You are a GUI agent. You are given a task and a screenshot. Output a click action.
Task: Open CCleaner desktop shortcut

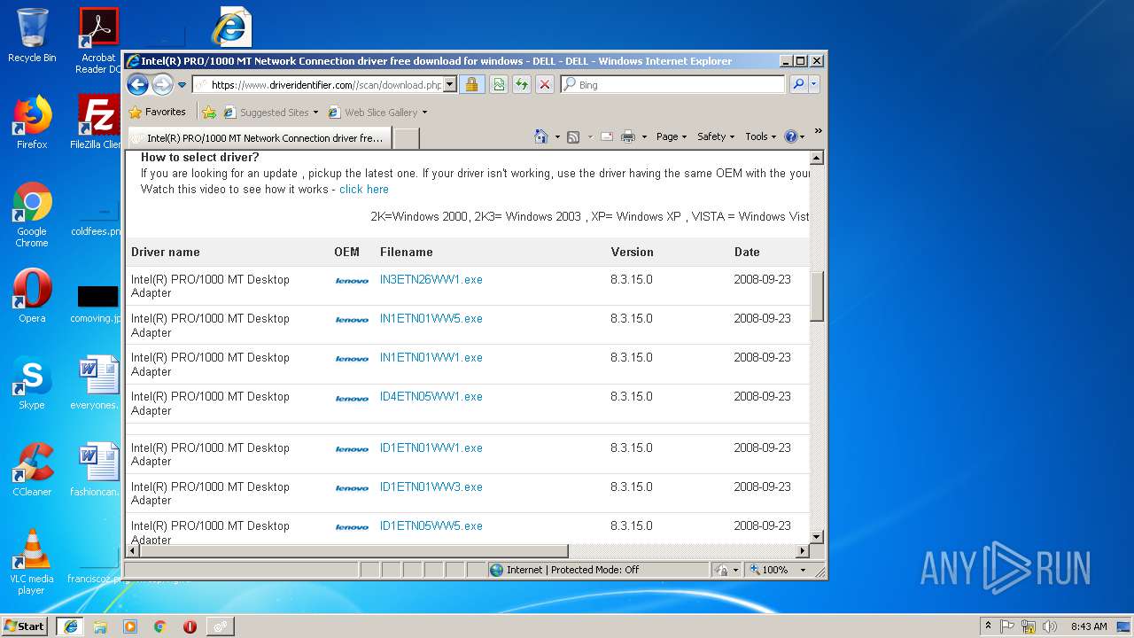pos(32,470)
